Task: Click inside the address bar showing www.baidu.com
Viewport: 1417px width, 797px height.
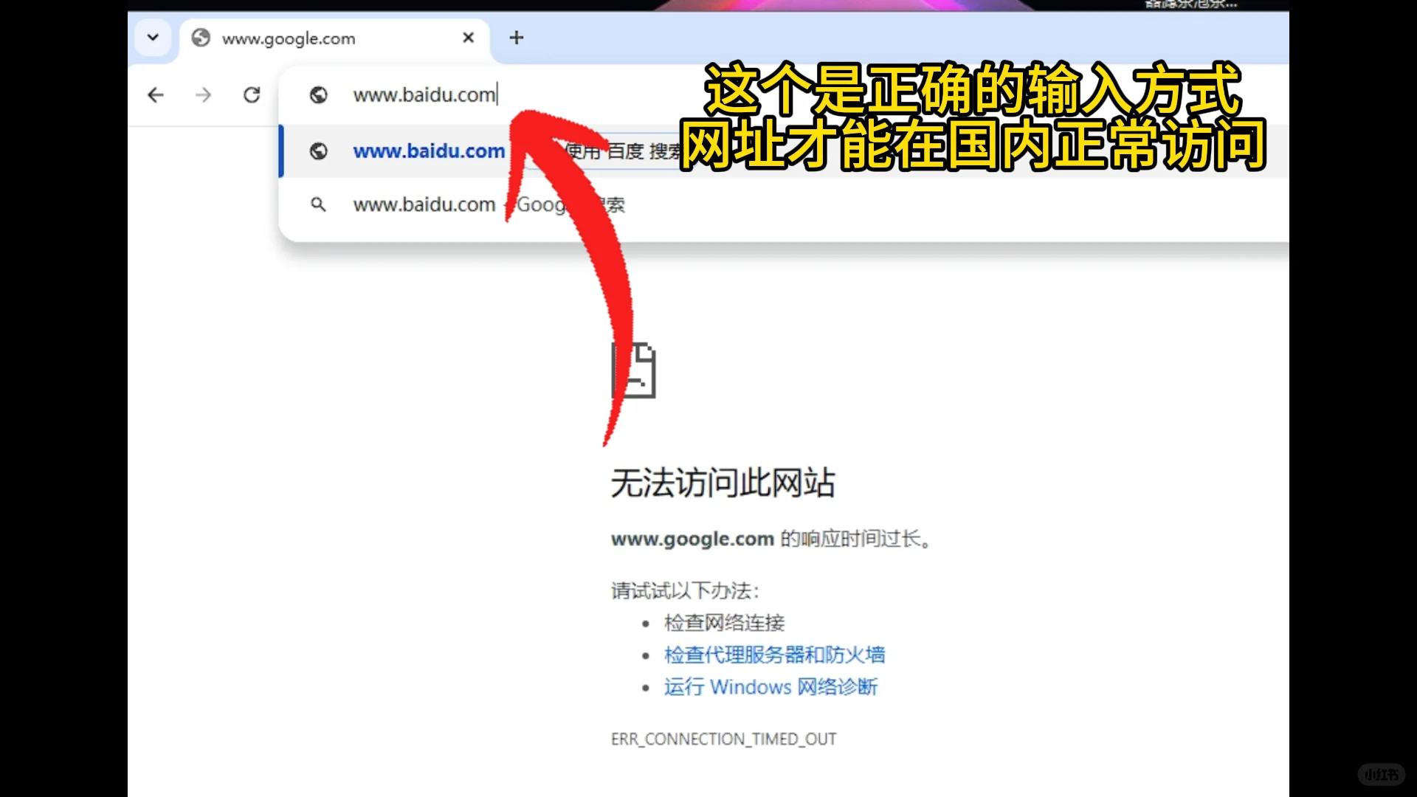Action: pos(424,94)
